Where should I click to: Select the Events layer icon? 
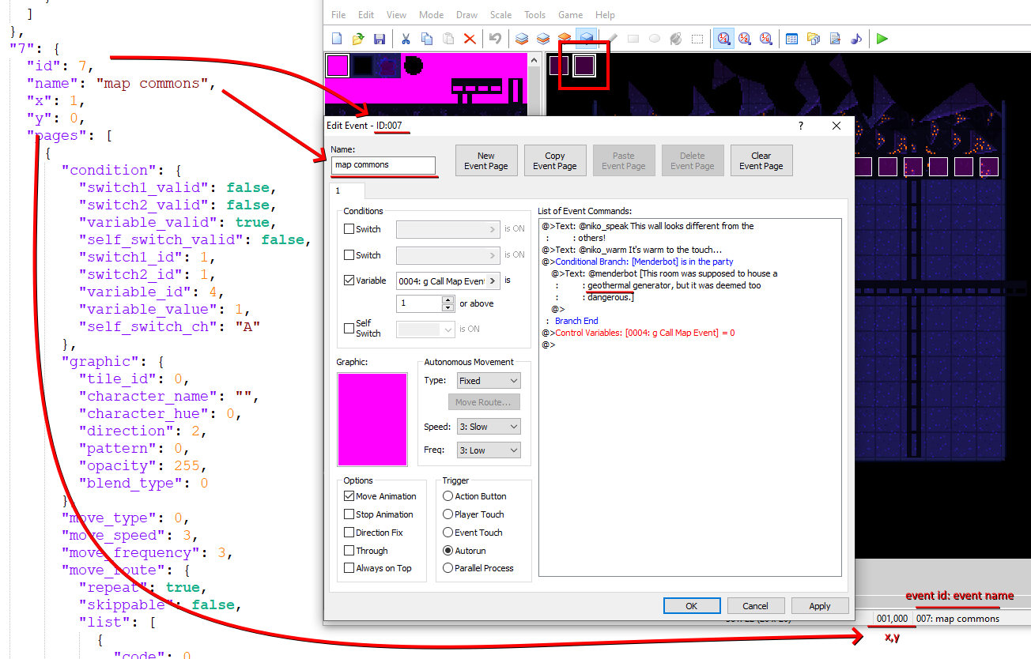click(x=586, y=39)
